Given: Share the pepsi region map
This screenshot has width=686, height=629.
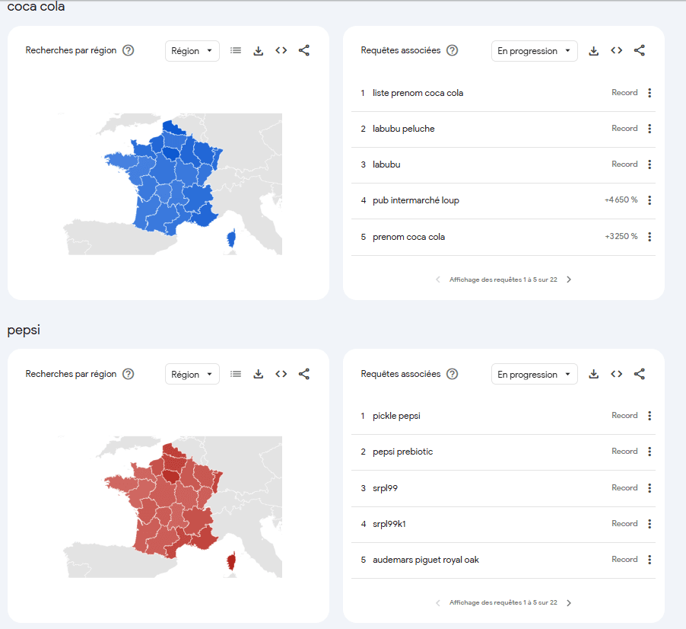Looking at the screenshot, I should pos(304,374).
